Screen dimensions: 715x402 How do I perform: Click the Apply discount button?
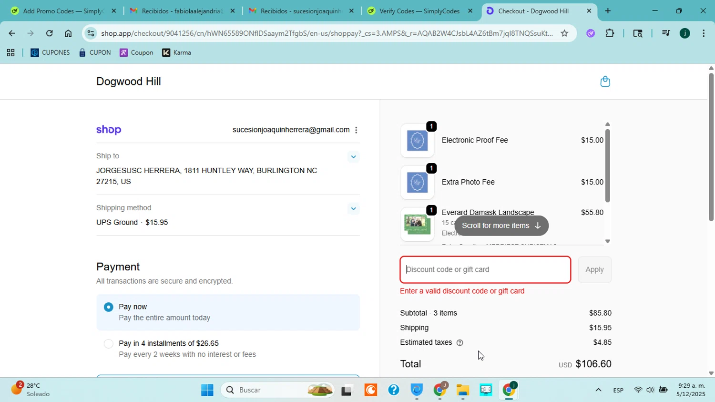594,270
